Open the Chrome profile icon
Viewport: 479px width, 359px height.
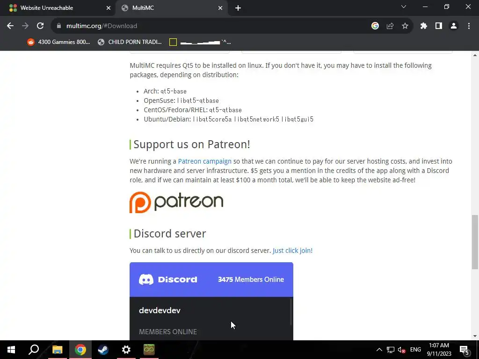coord(454,26)
